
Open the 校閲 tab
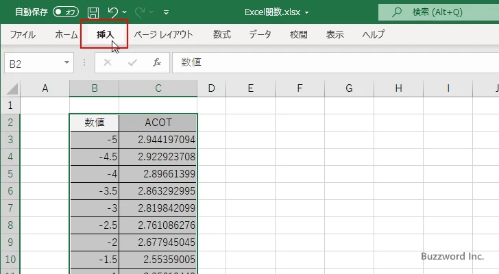tap(299, 34)
